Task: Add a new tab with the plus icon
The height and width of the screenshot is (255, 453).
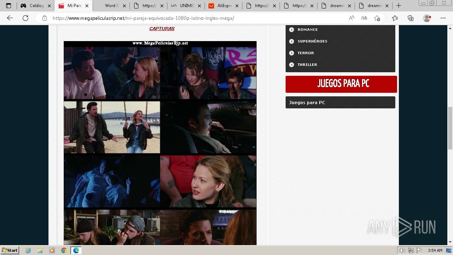Action: click(x=398, y=6)
